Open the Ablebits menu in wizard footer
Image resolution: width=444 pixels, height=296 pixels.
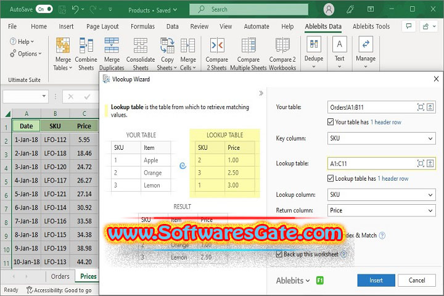pos(293,281)
